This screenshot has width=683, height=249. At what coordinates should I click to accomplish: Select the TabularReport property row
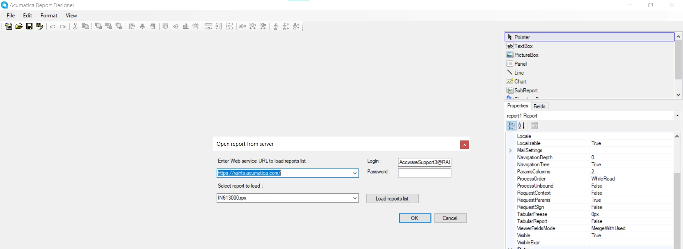click(x=589, y=221)
